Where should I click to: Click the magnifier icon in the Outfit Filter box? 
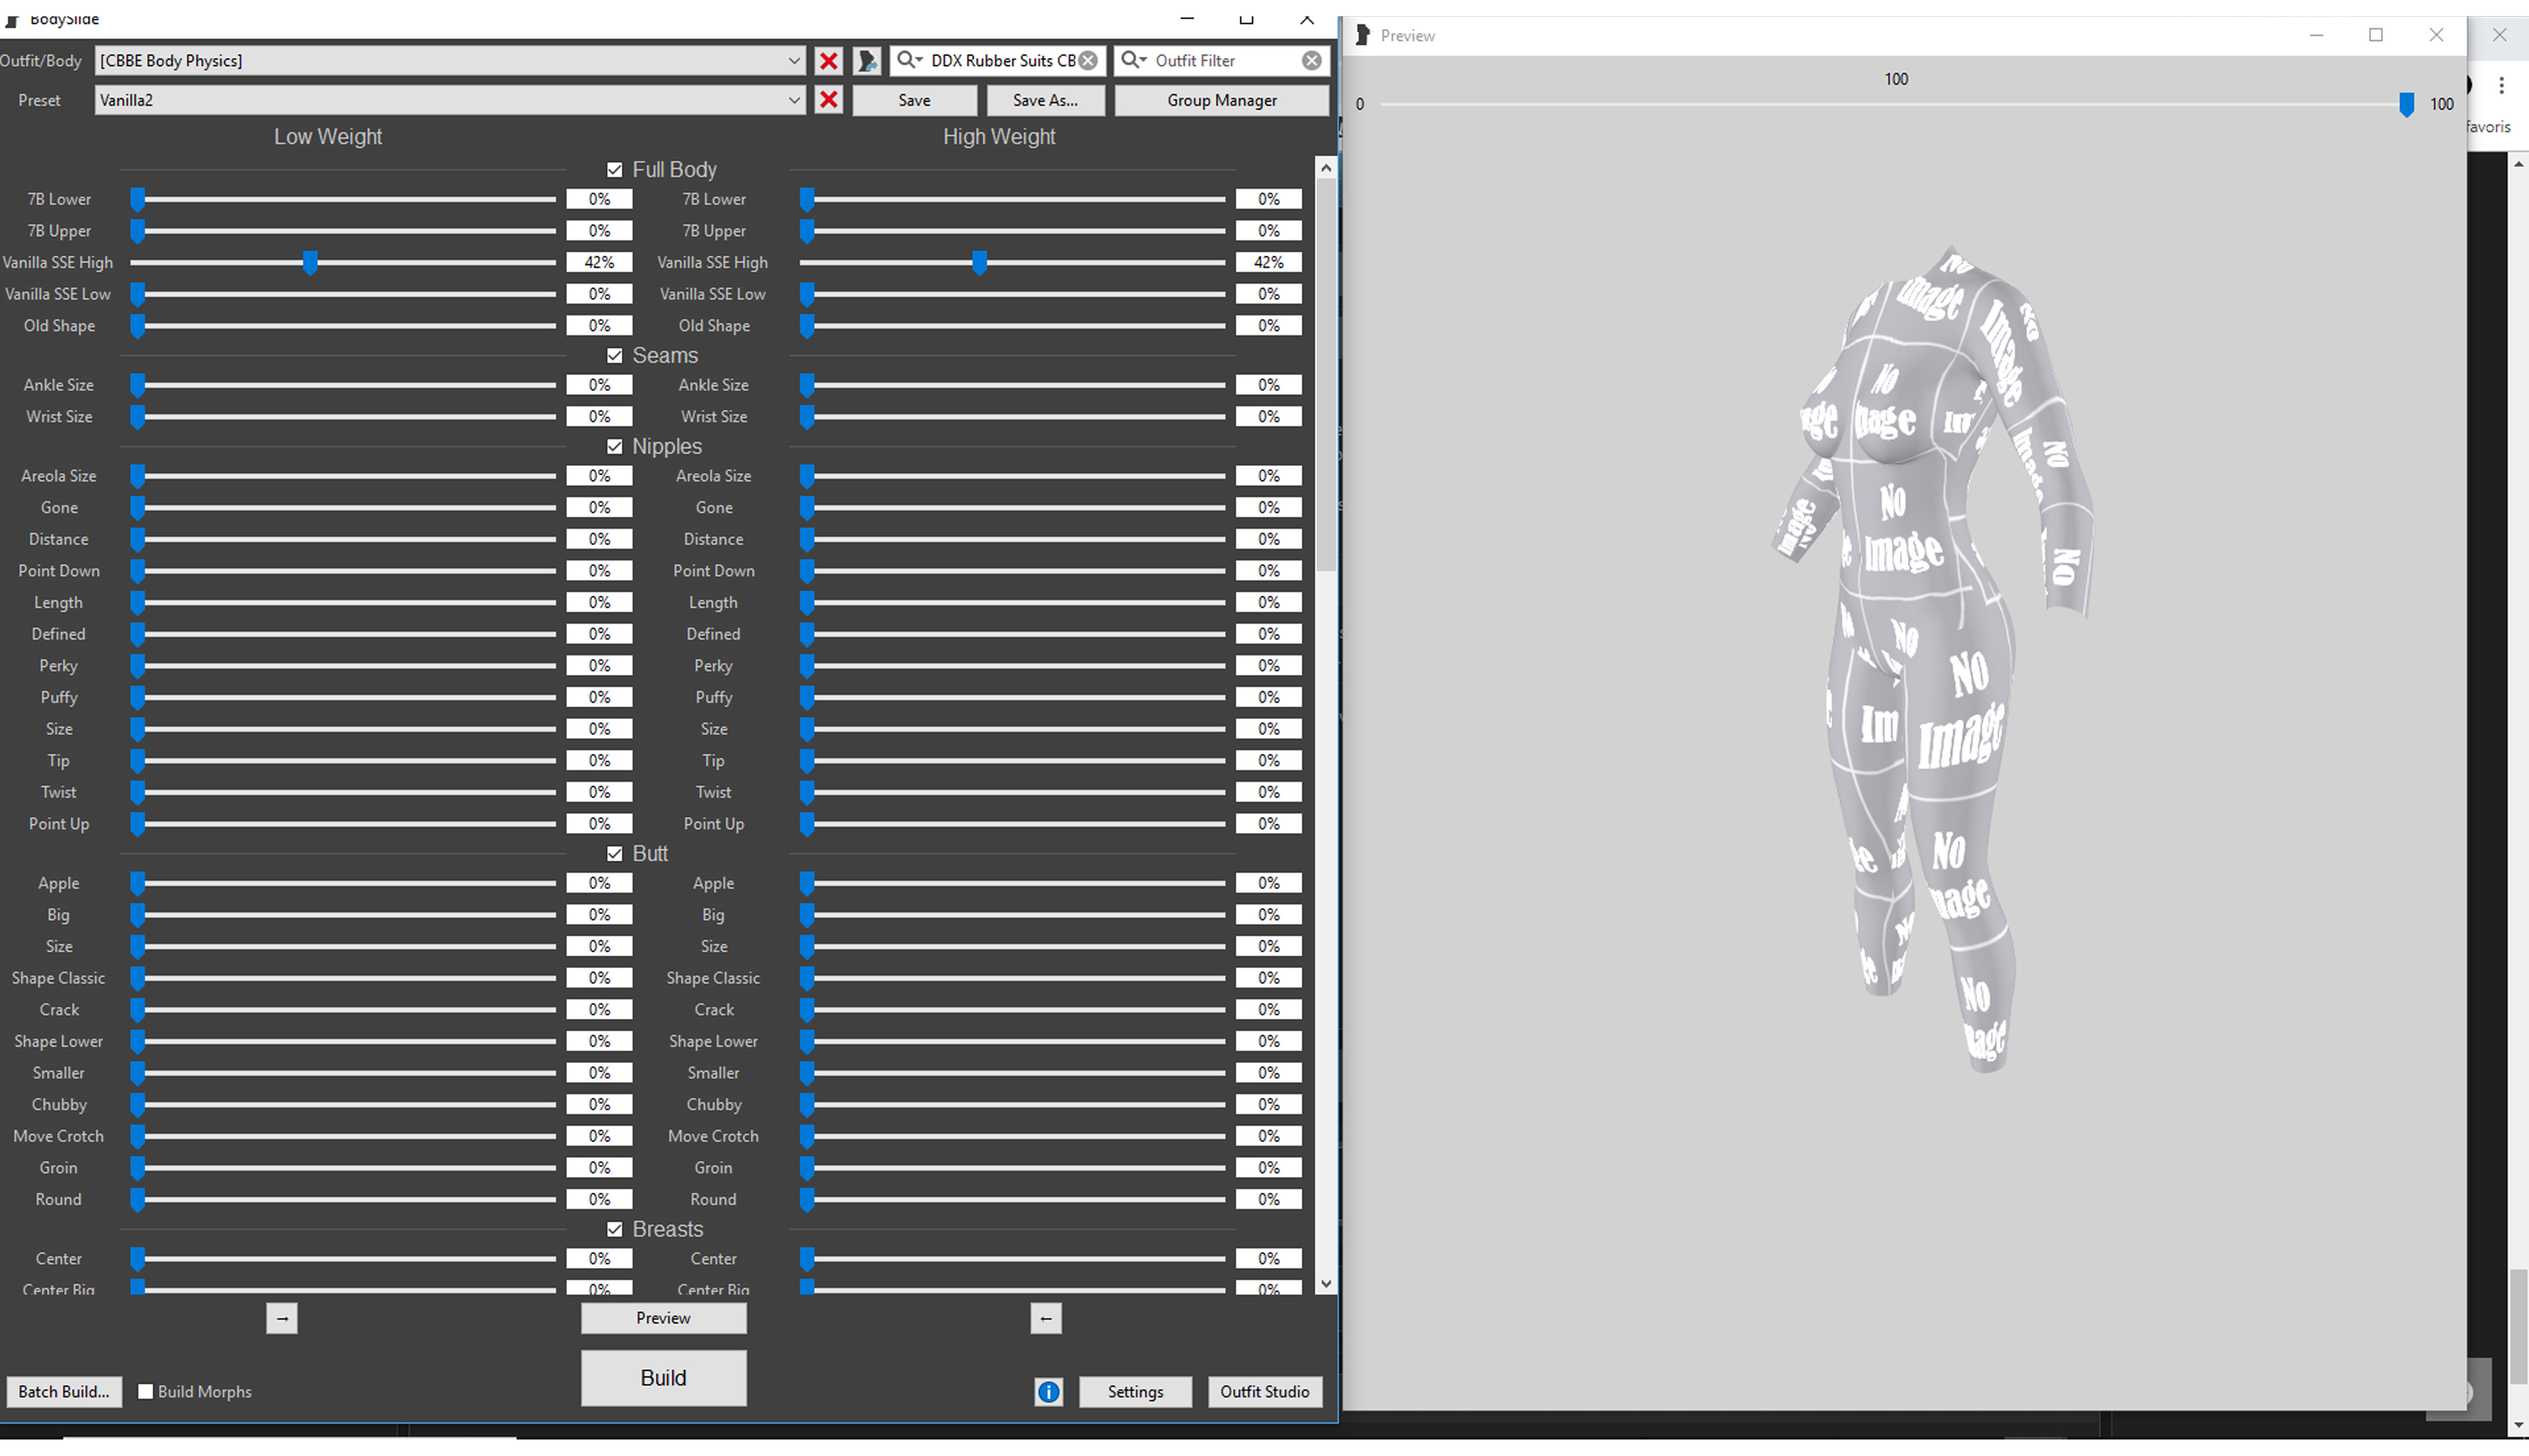pyautogui.click(x=1134, y=60)
